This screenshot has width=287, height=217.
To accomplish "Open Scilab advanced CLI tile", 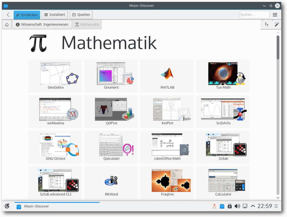I will (x=55, y=182).
